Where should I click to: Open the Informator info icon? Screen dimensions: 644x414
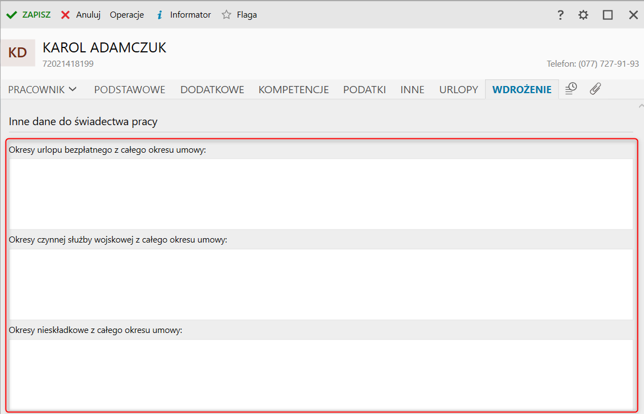[159, 15]
